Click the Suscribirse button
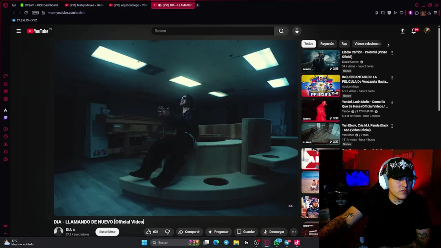Viewport: 441px width, 248px height. click(107, 232)
